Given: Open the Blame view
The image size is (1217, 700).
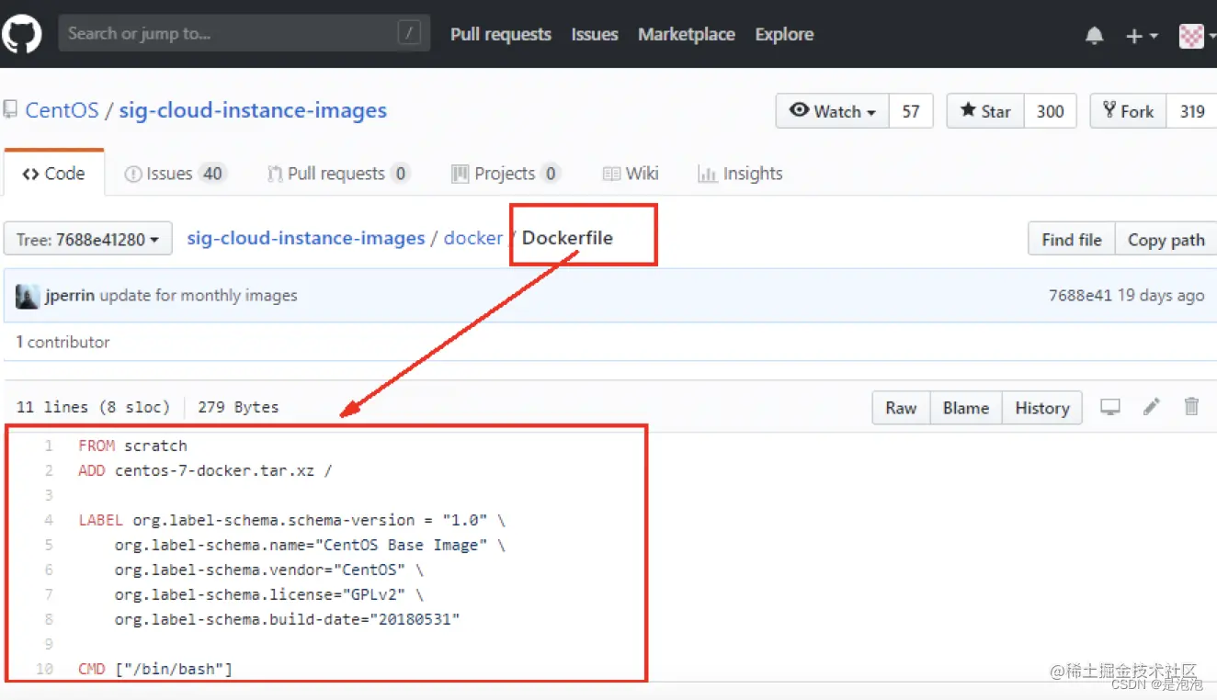Looking at the screenshot, I should (x=966, y=408).
